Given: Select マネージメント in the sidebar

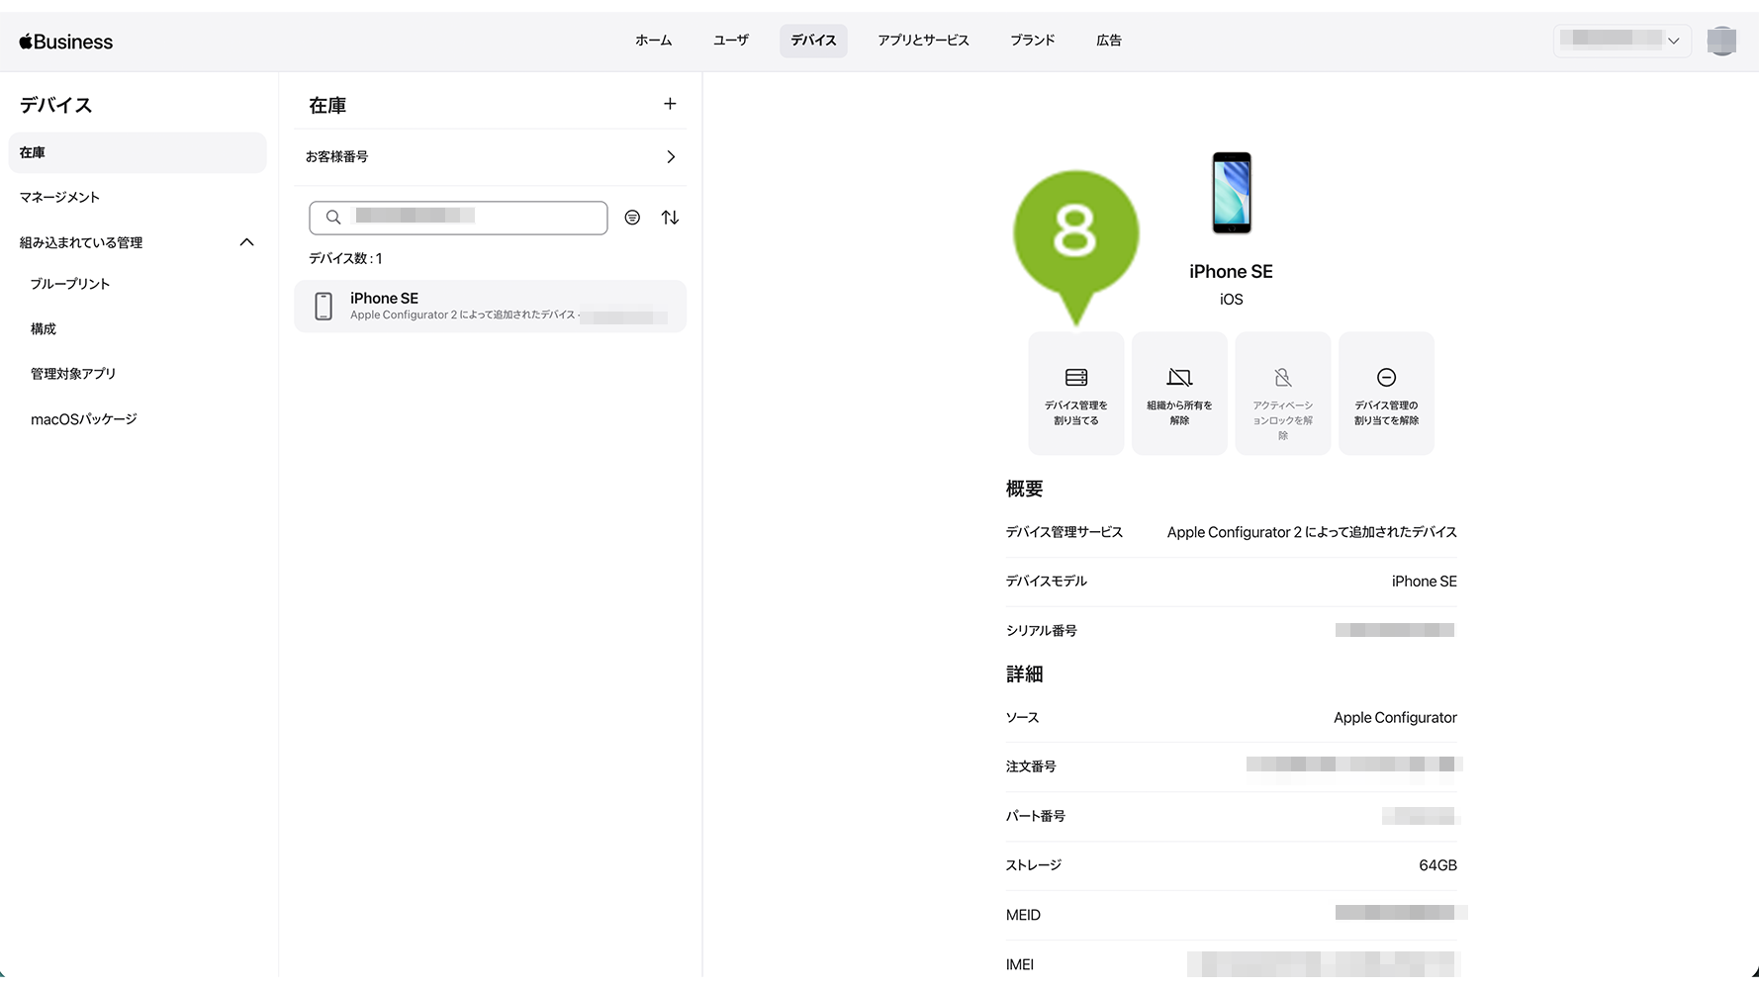Looking at the screenshot, I should [x=60, y=197].
